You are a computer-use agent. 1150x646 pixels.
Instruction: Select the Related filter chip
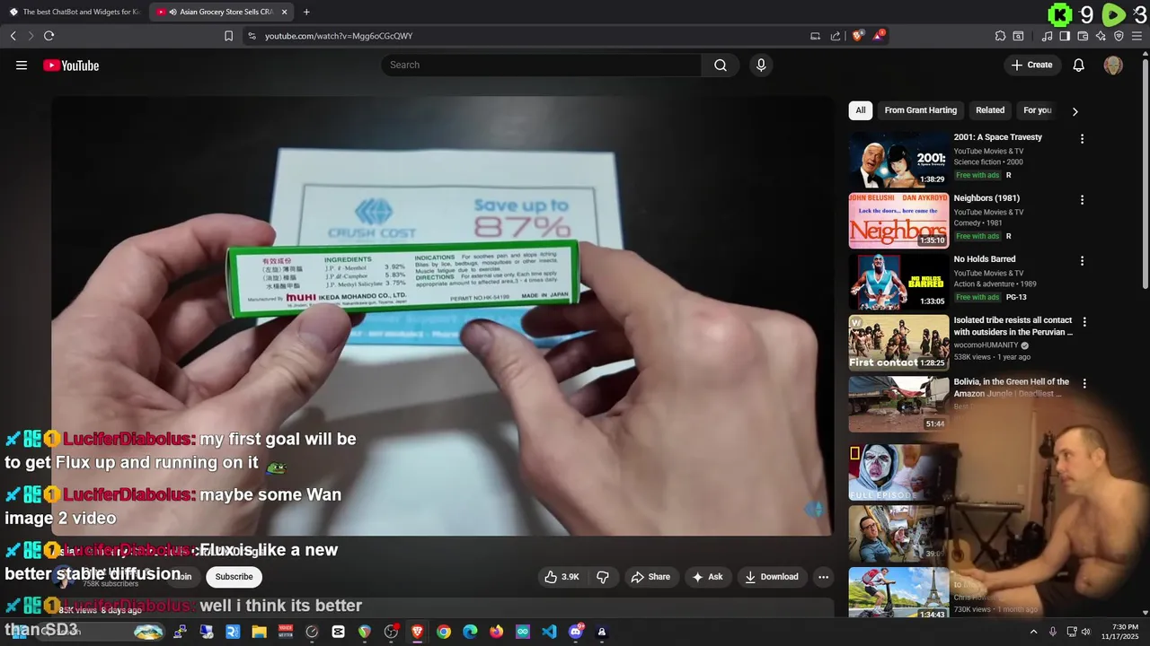coord(990,110)
